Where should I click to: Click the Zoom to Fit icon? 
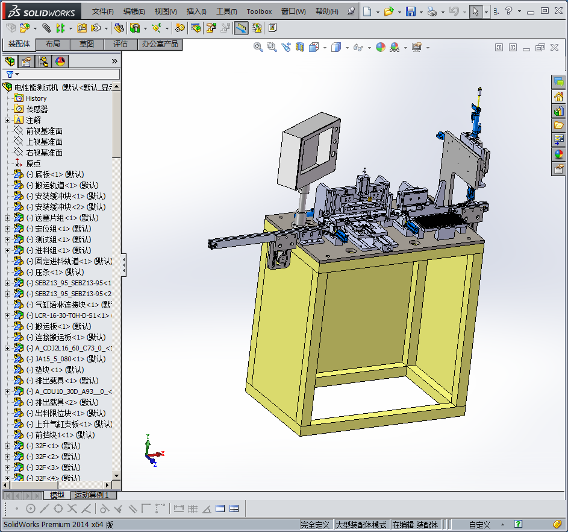258,47
